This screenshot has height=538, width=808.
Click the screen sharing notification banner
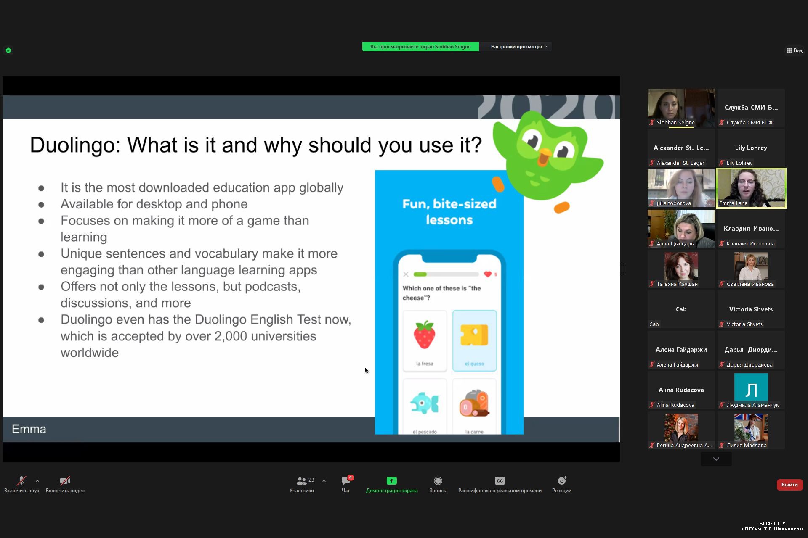(420, 47)
